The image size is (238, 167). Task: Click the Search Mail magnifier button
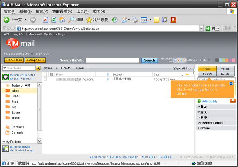pos(38,68)
